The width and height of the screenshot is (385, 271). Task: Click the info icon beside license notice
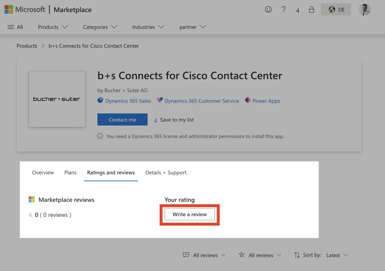(x=100, y=136)
